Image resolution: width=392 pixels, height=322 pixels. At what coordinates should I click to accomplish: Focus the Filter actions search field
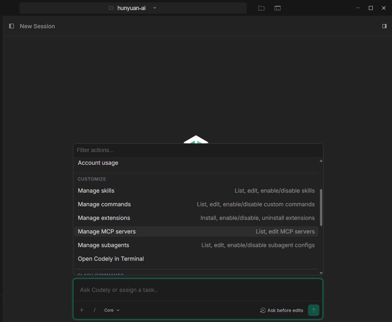pyautogui.click(x=198, y=150)
